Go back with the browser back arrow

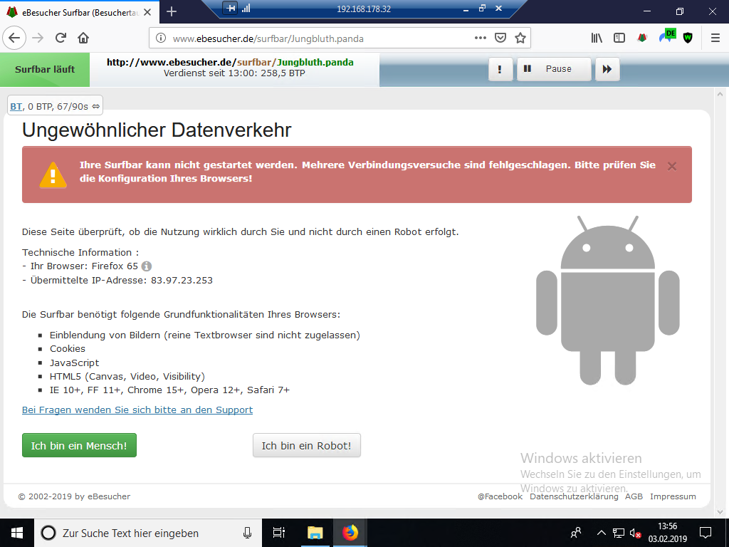(x=14, y=38)
